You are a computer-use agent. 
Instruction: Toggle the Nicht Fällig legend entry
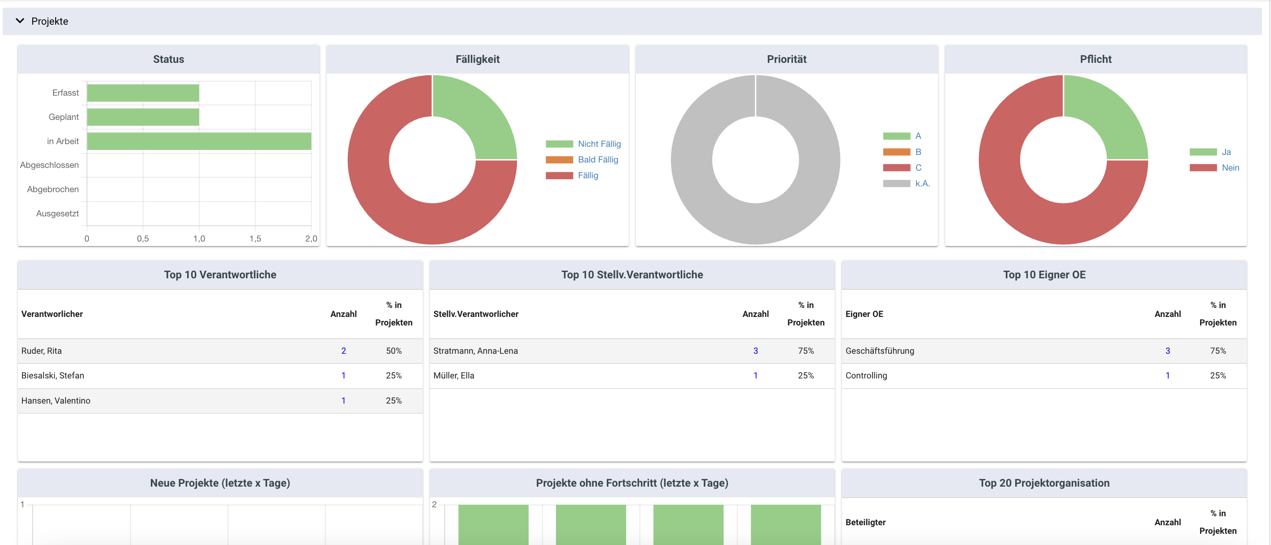(x=599, y=144)
